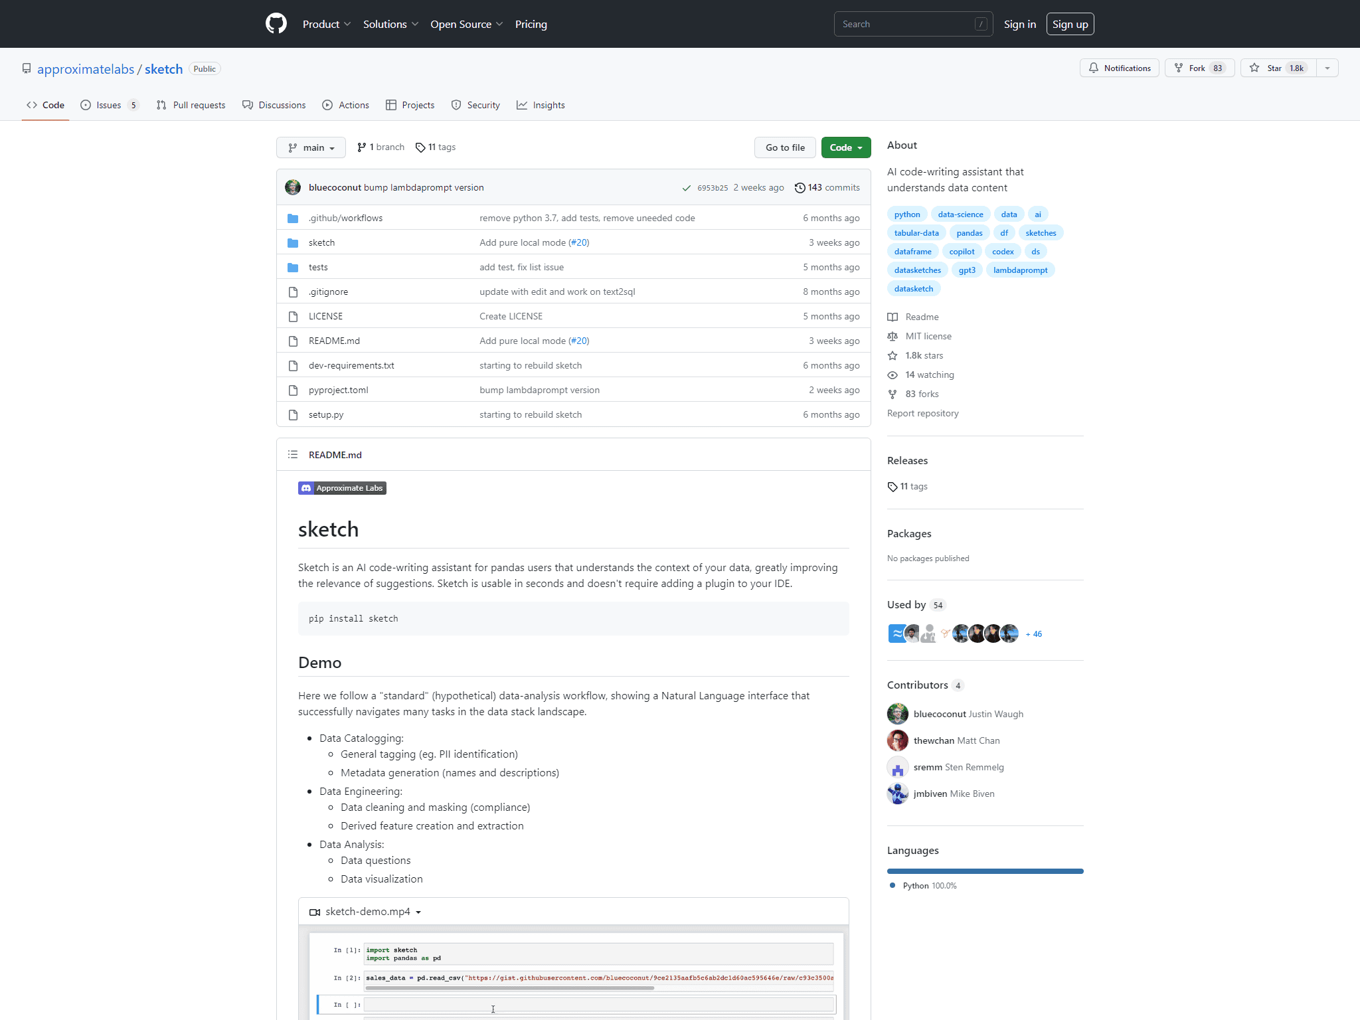Expand the Solutions menu
This screenshot has width=1360, height=1020.
coord(390,24)
